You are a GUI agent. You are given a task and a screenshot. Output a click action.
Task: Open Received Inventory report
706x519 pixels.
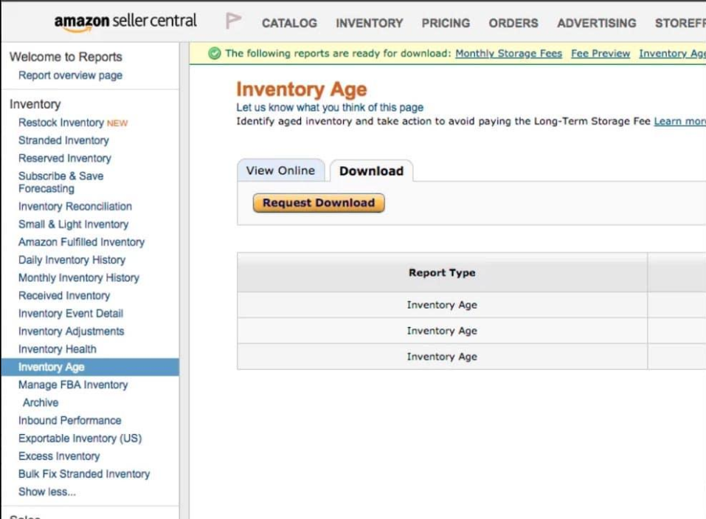(x=64, y=295)
